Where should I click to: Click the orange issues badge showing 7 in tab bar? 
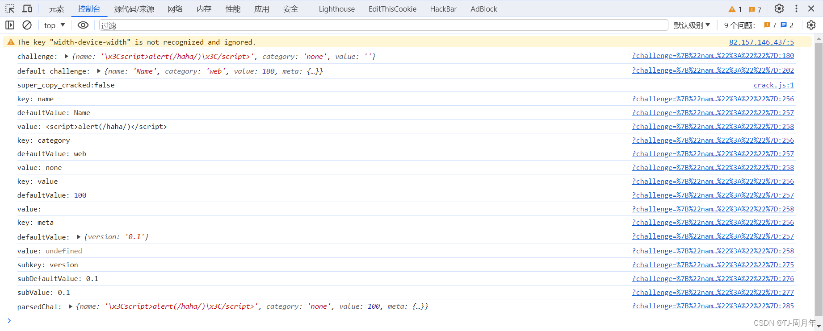(x=755, y=9)
